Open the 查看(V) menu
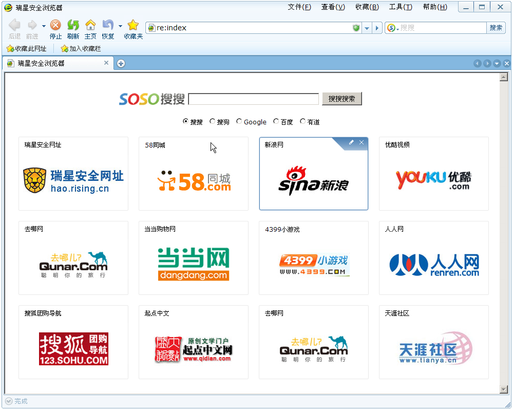Viewport: 513px width, 410px height. tap(333, 7)
